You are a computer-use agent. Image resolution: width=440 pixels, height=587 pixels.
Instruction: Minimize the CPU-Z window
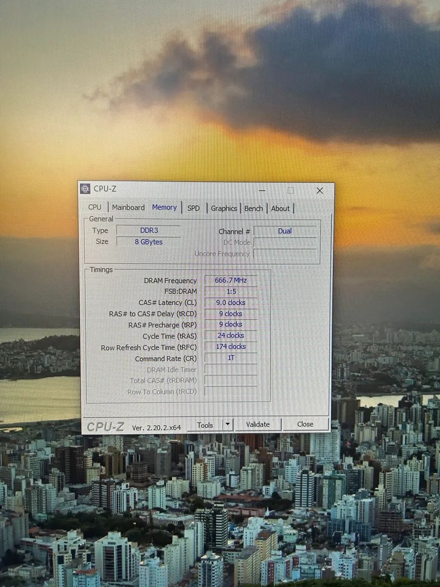tap(263, 190)
